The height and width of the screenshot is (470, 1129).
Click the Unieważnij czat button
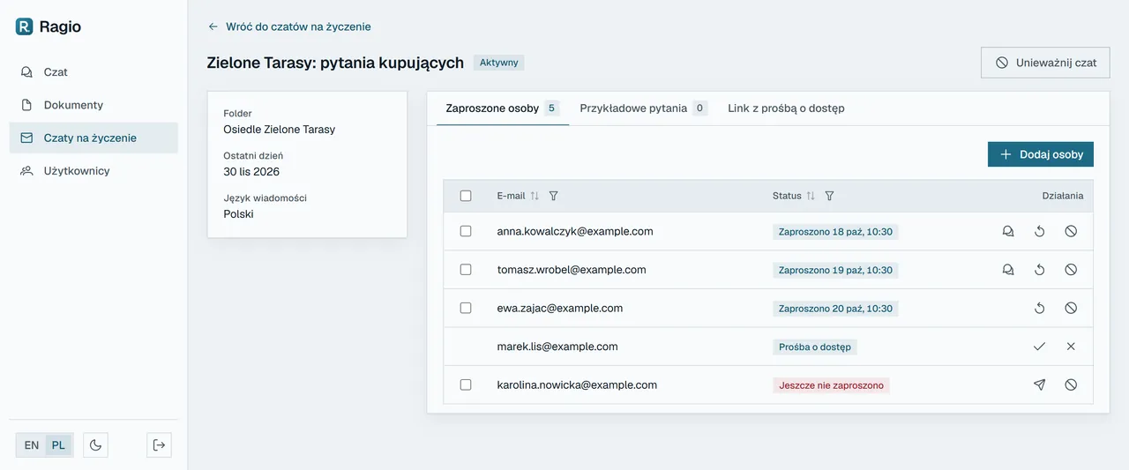(x=1045, y=63)
